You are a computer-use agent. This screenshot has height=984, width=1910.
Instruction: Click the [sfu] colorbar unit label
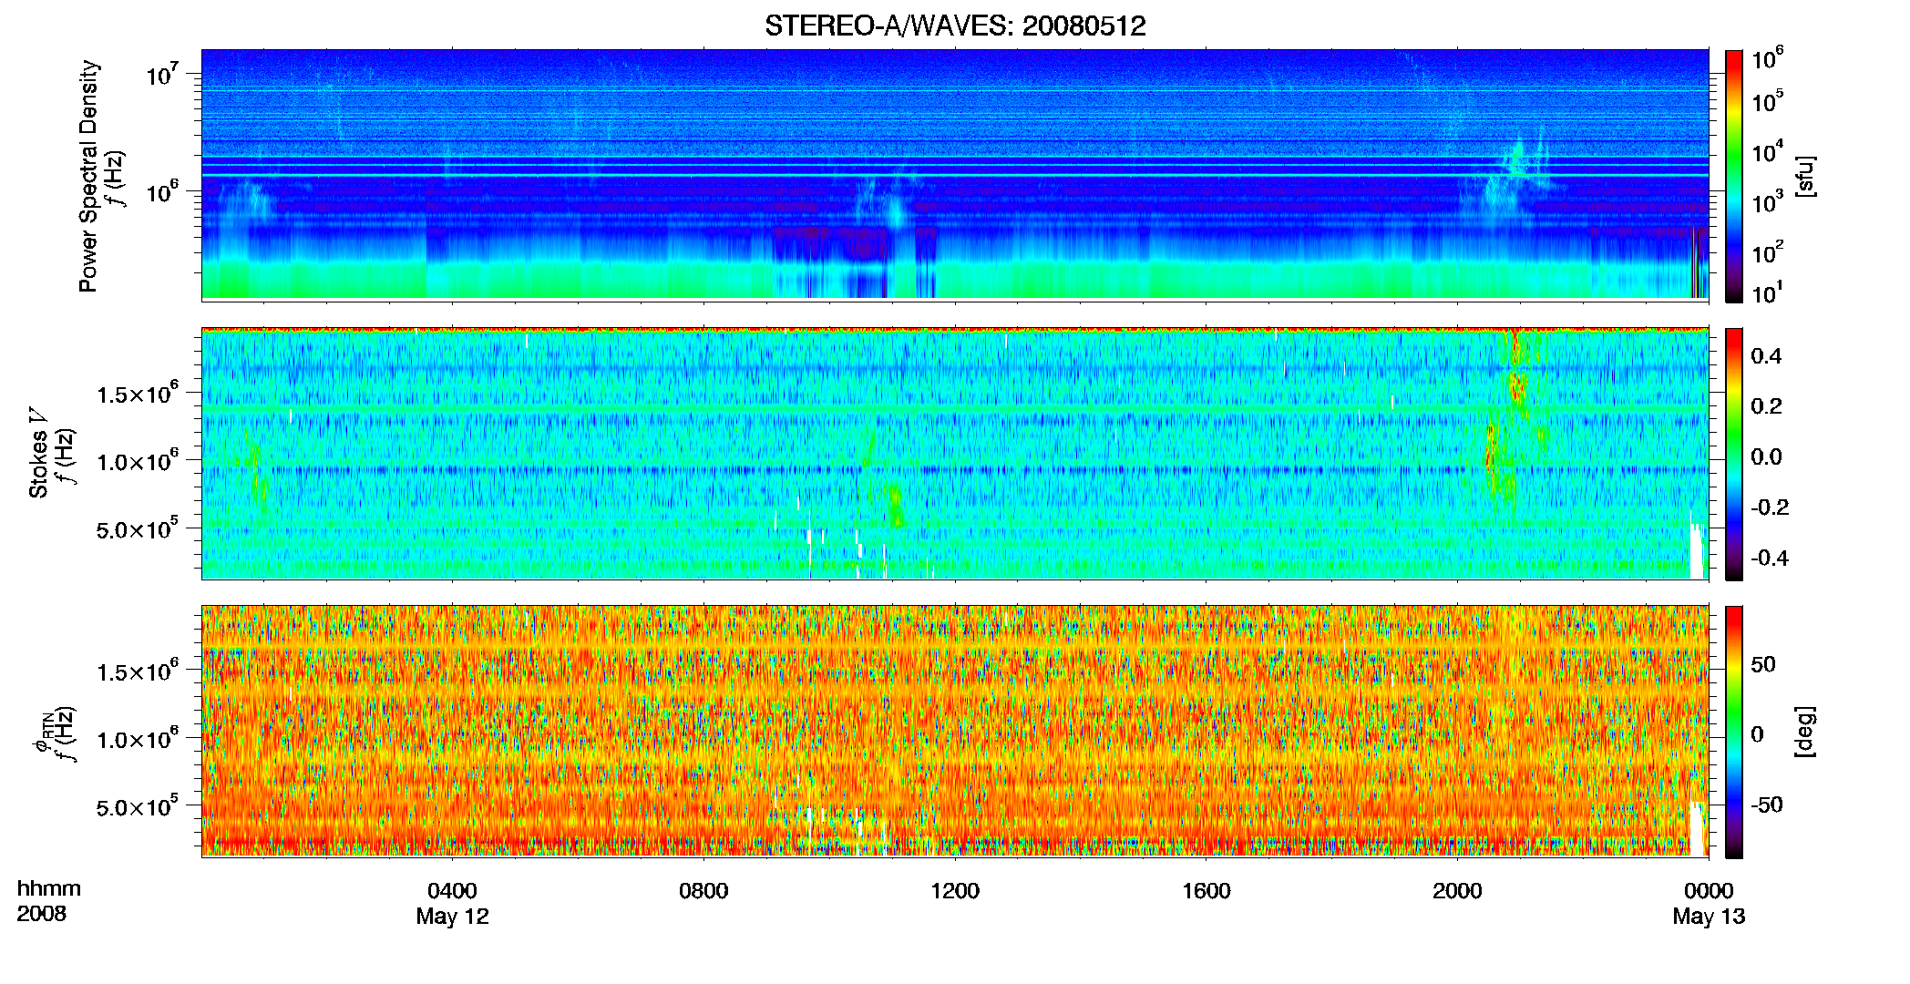click(1805, 176)
